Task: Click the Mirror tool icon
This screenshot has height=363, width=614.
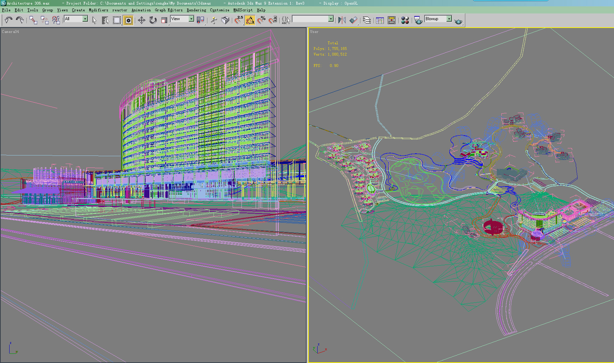Action: pos(342,20)
